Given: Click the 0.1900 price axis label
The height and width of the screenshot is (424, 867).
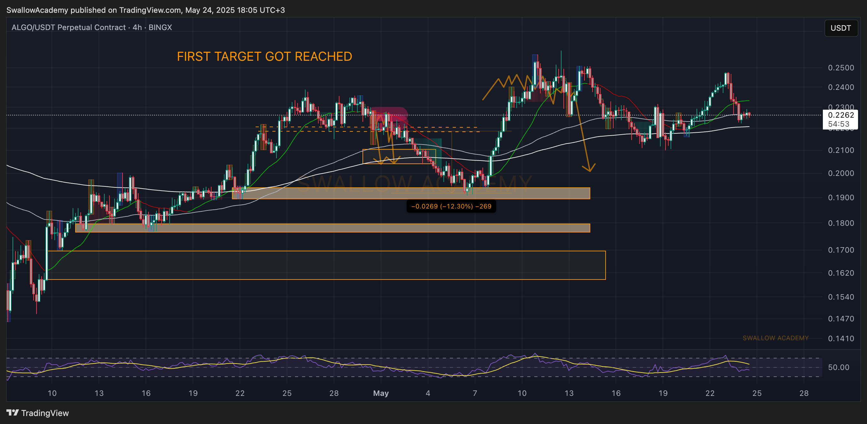Looking at the screenshot, I should pos(841,198).
